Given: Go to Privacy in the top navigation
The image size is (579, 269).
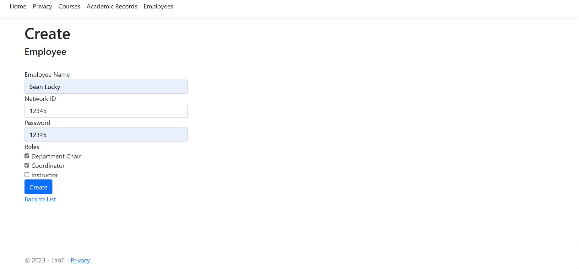Looking at the screenshot, I should pos(42,6).
